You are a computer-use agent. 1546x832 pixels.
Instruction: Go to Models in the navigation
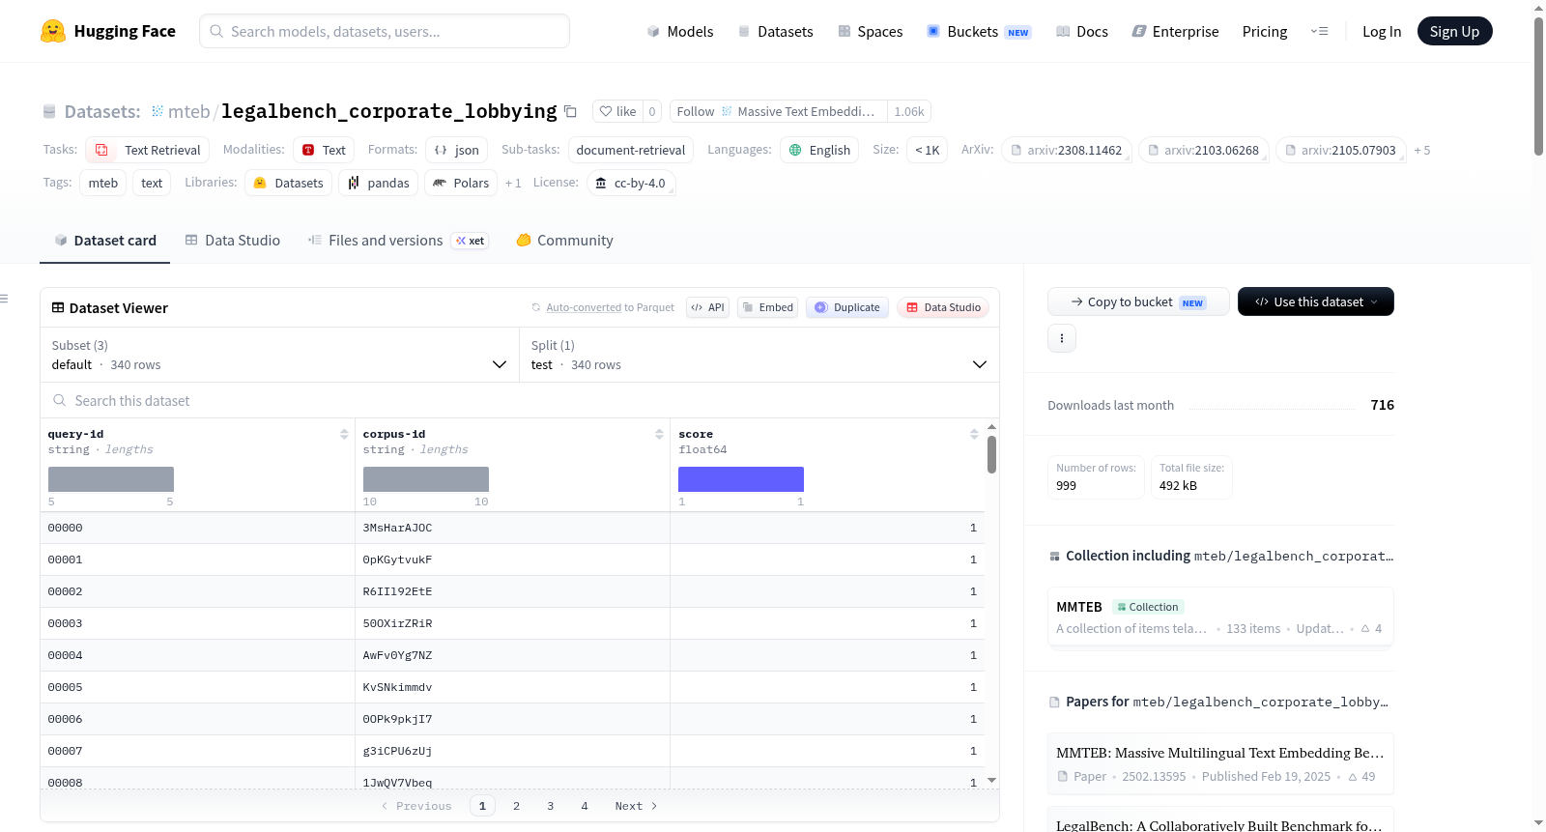pos(680,31)
